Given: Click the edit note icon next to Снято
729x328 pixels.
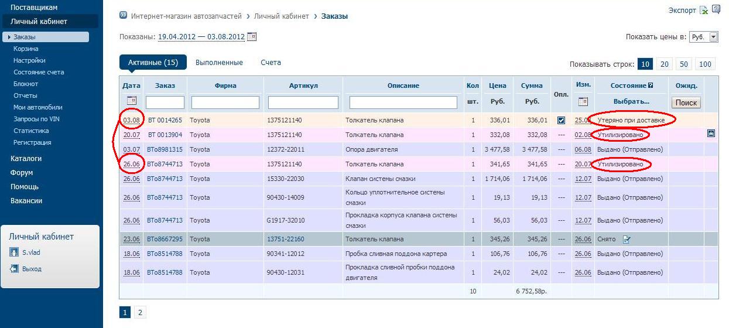Looking at the screenshot, I should click(627, 239).
